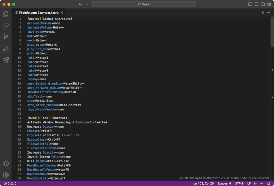Open the Manage gear settings icon

click(x=6, y=175)
